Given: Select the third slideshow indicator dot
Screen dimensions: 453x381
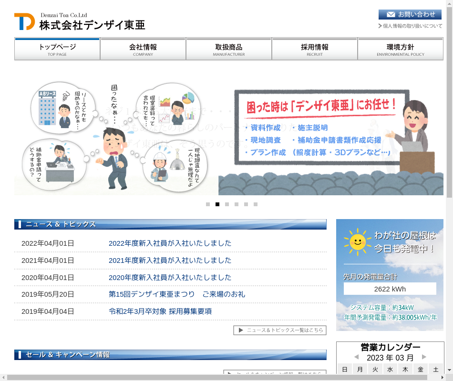Looking at the screenshot, I should click(227, 204).
